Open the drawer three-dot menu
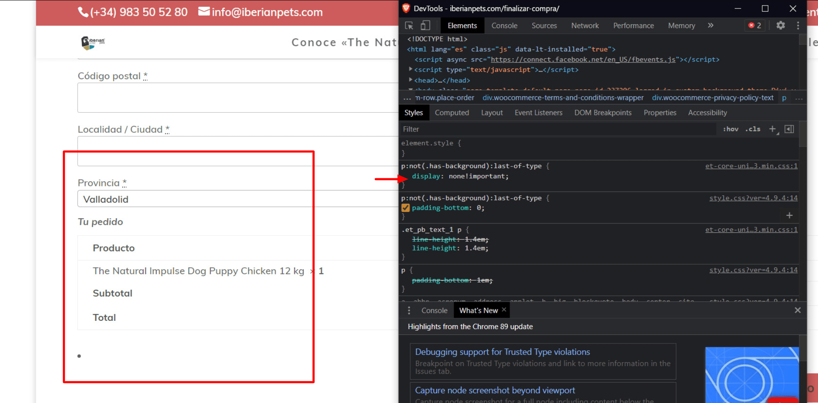 409,311
